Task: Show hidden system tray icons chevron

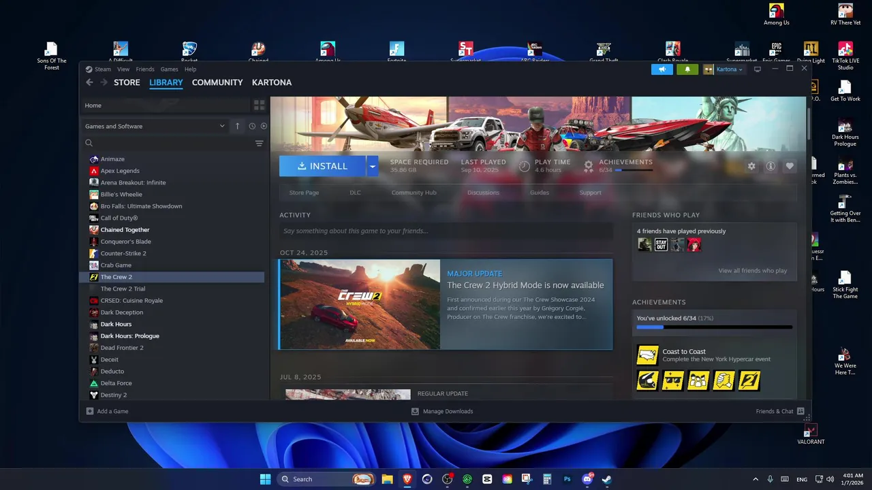Action: [x=755, y=479]
